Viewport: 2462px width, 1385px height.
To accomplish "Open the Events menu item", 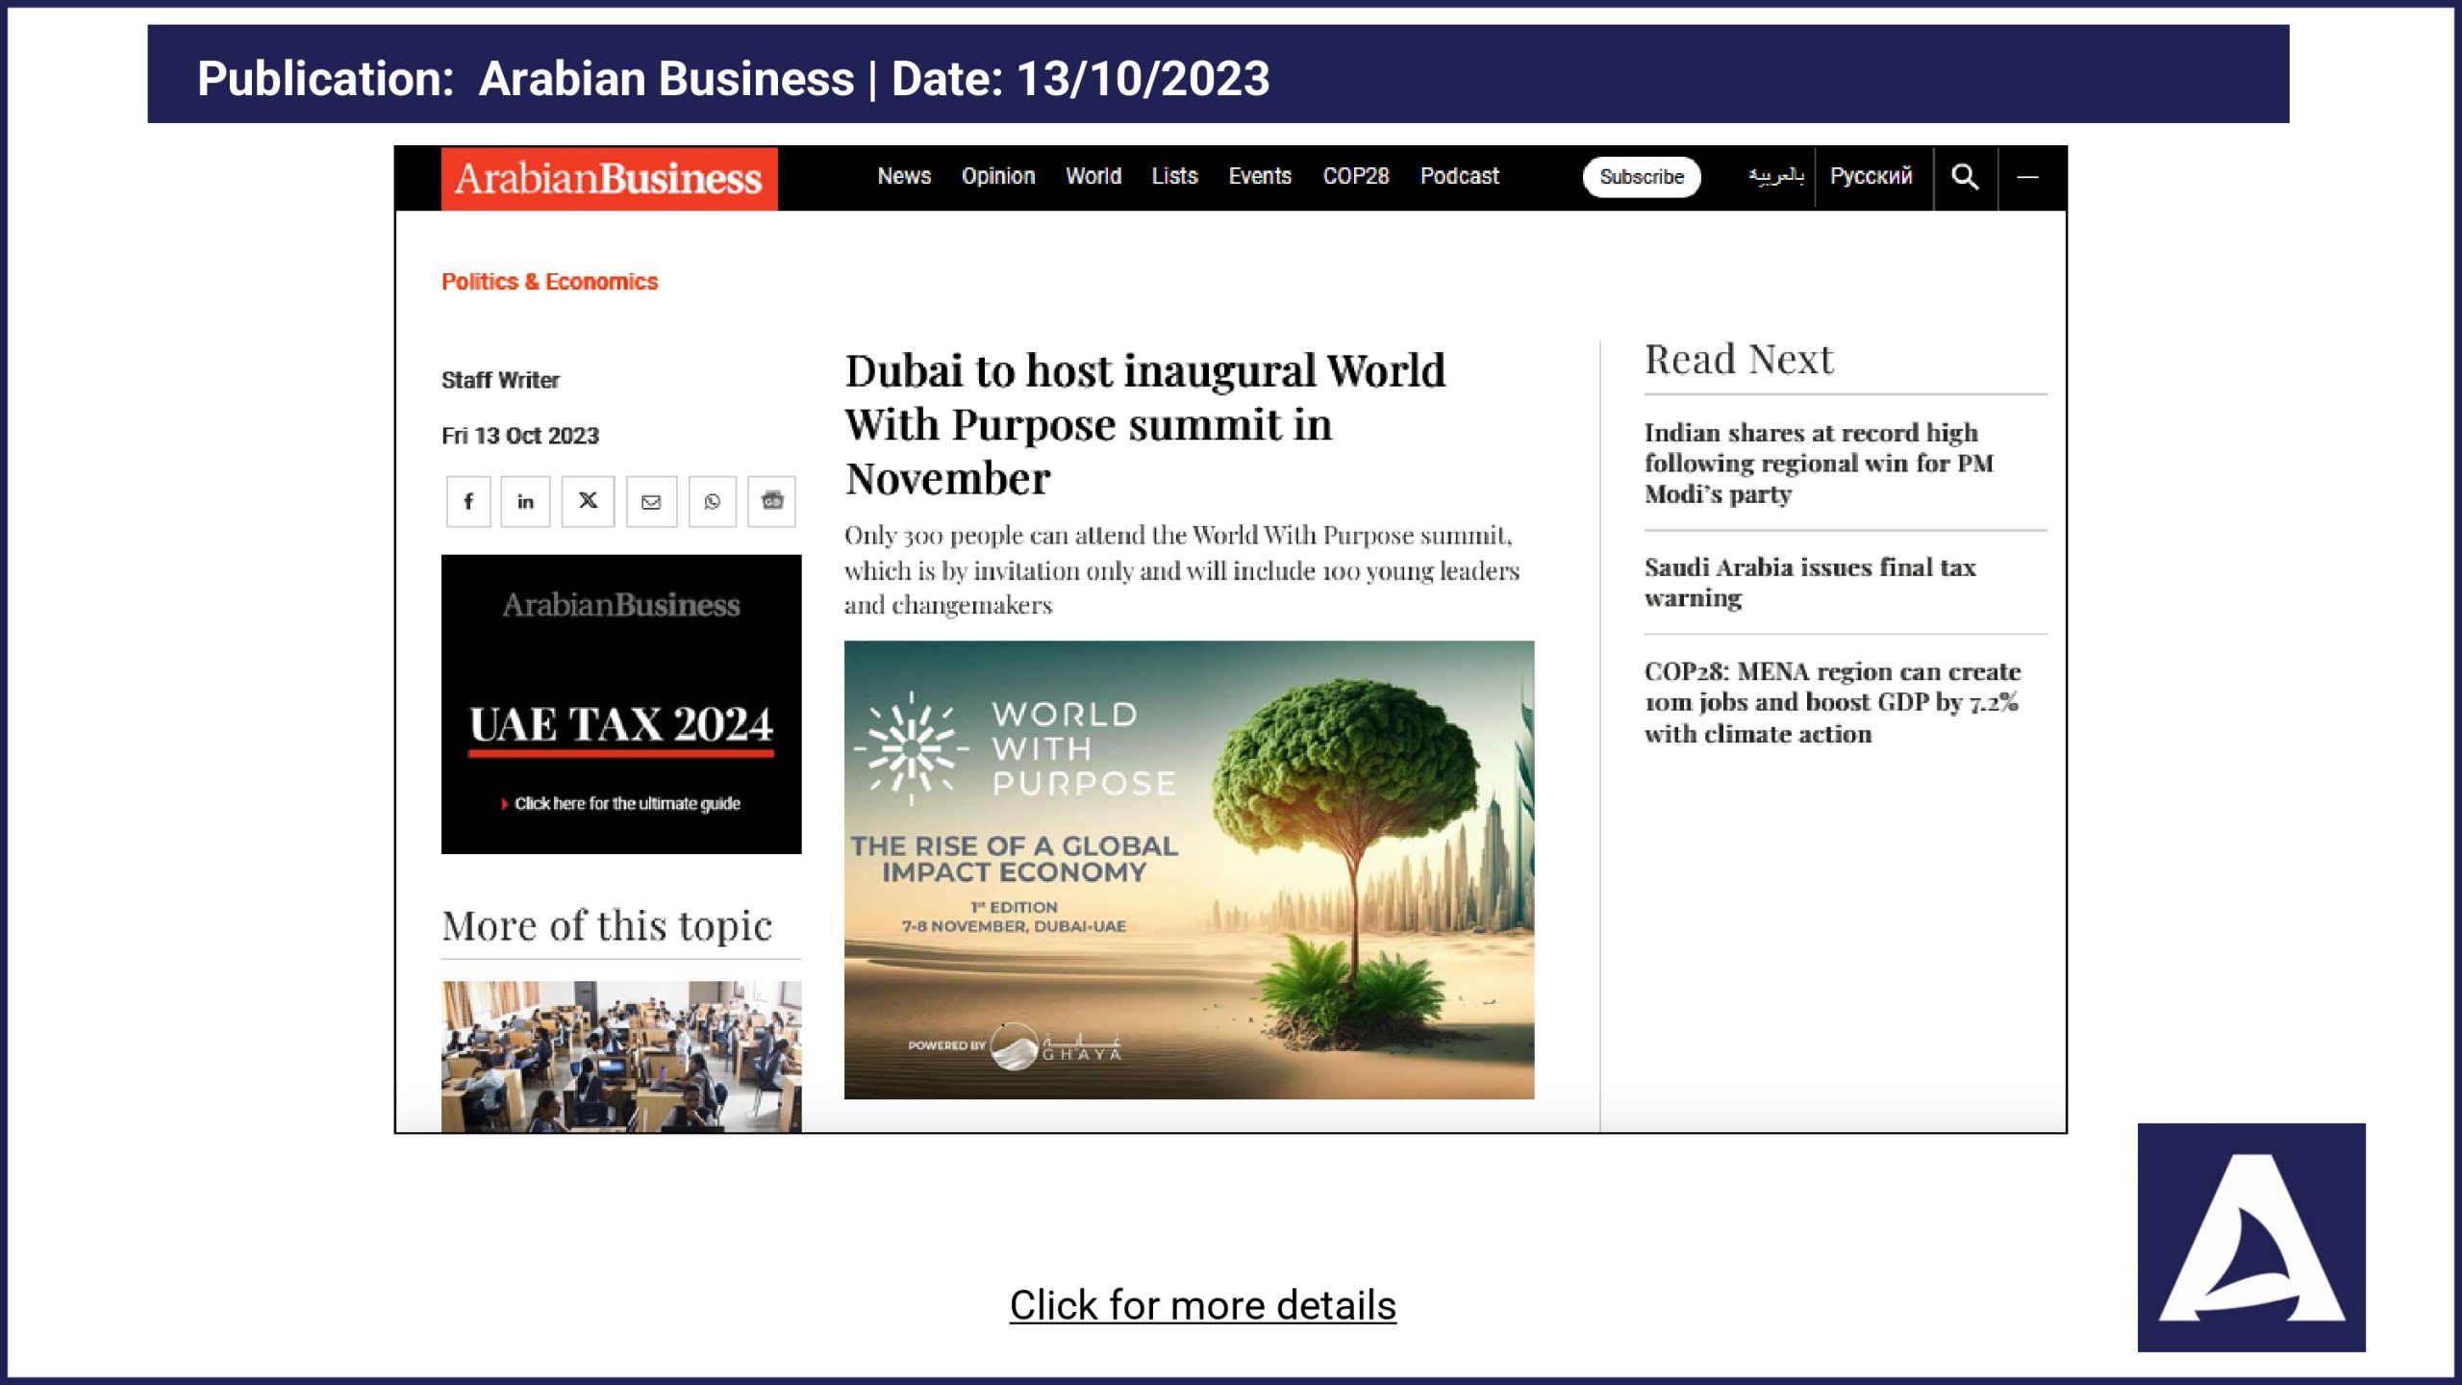I will tap(1260, 176).
